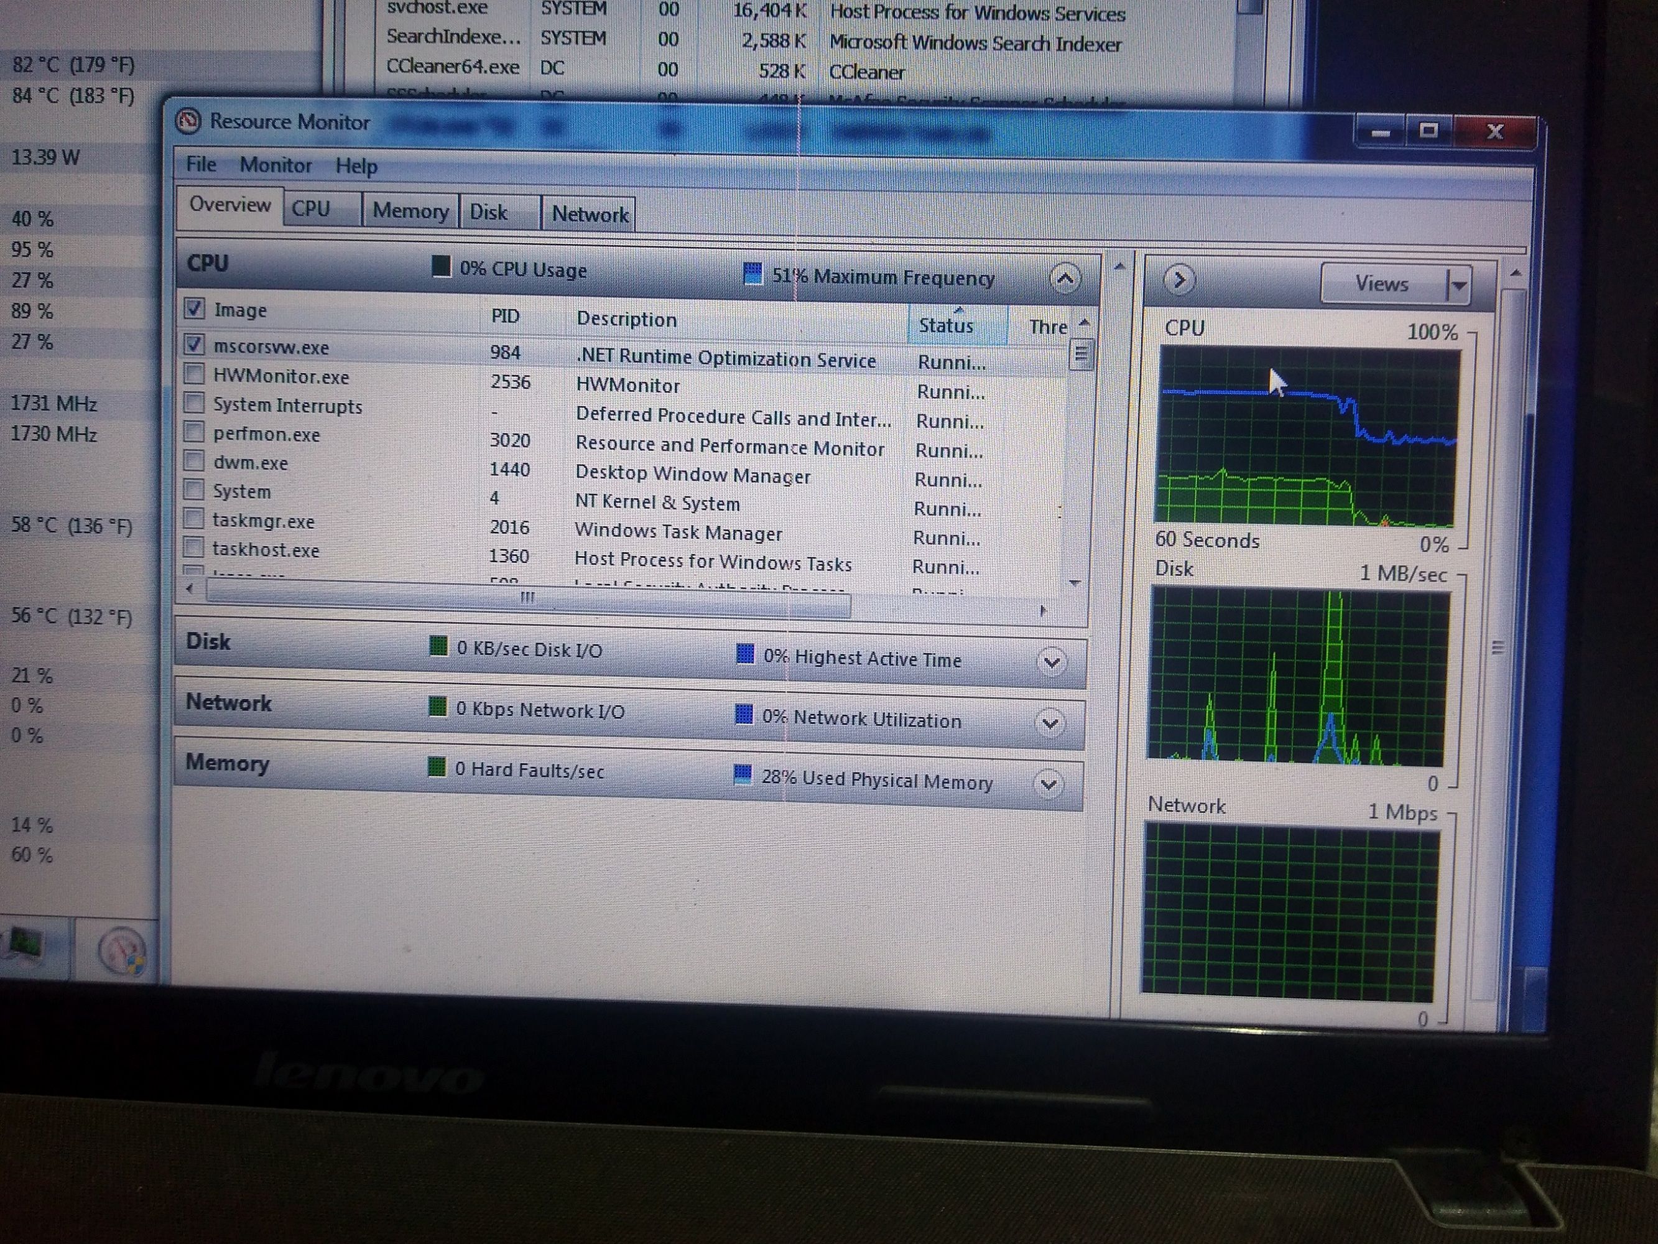Click the Network Utilization blue indicator square
Viewport: 1658px width, 1244px height.
click(x=744, y=714)
